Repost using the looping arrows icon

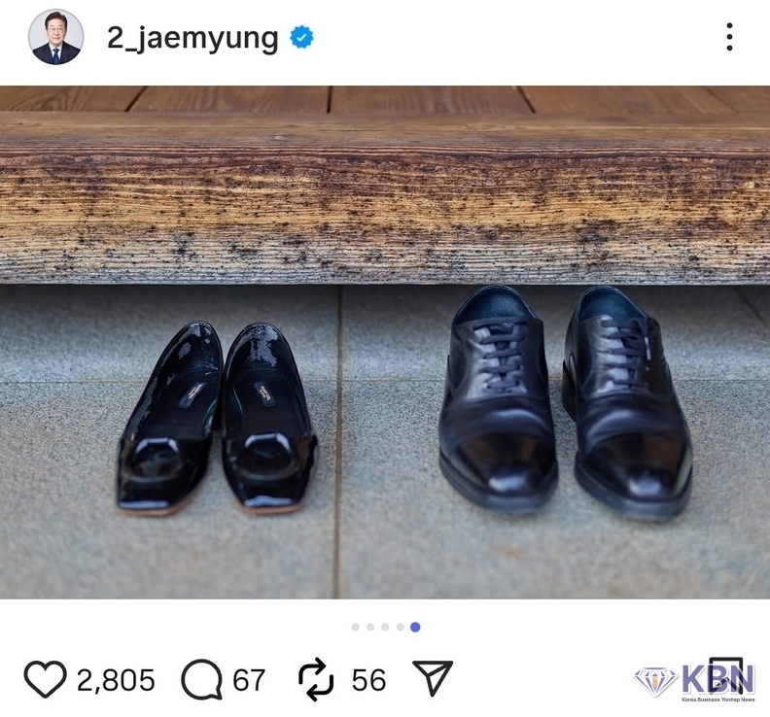click(x=316, y=679)
